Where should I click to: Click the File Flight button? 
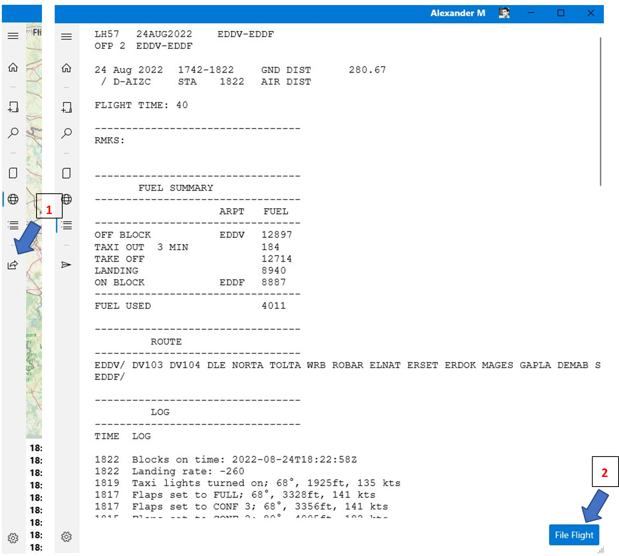coord(574,535)
